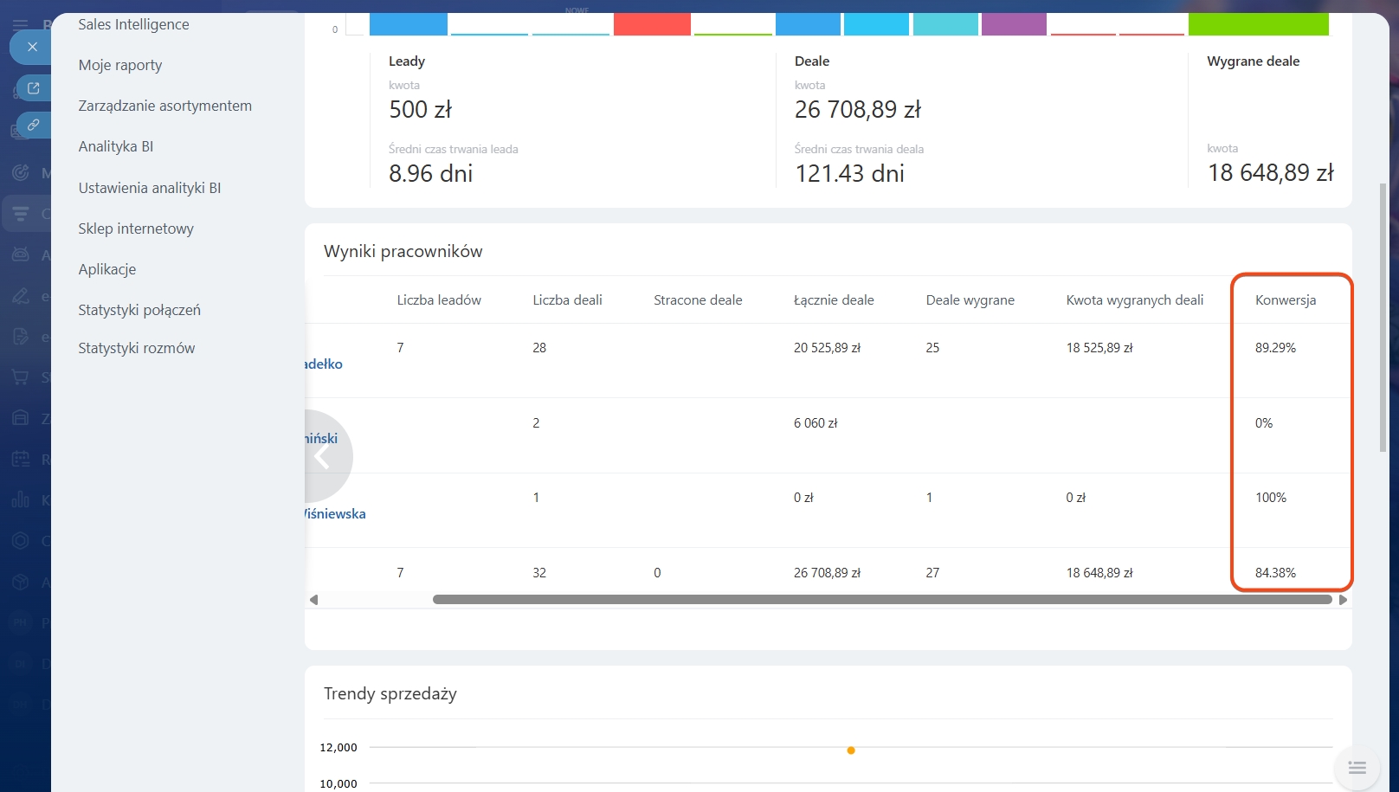Click the left chevron circle on employee table
1399x792 pixels.
(323, 456)
